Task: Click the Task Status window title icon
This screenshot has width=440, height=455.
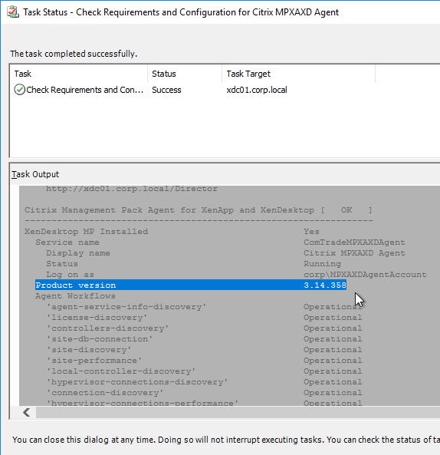Action: click(x=13, y=12)
